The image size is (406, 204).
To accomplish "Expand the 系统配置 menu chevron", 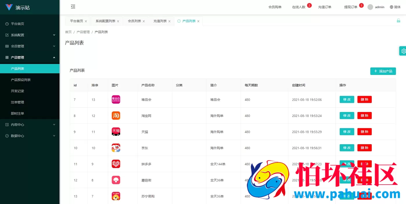I will [54, 35].
